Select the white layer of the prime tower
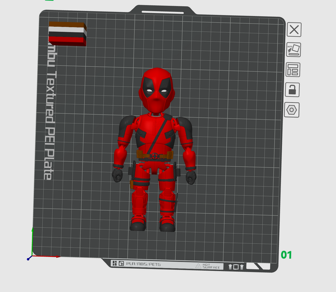Viewport: 336px width, 292px height. [x=67, y=30]
